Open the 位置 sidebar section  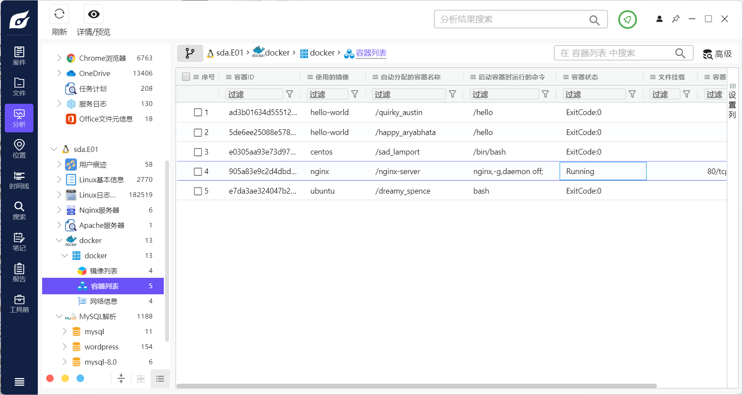19,149
